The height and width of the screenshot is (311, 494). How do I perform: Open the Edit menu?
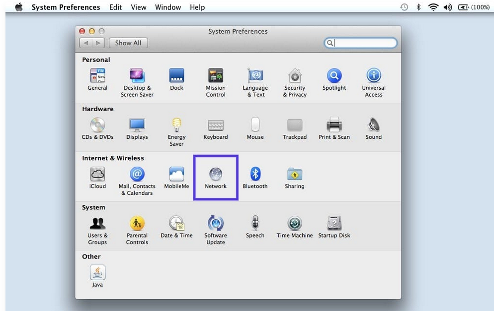coord(116,7)
